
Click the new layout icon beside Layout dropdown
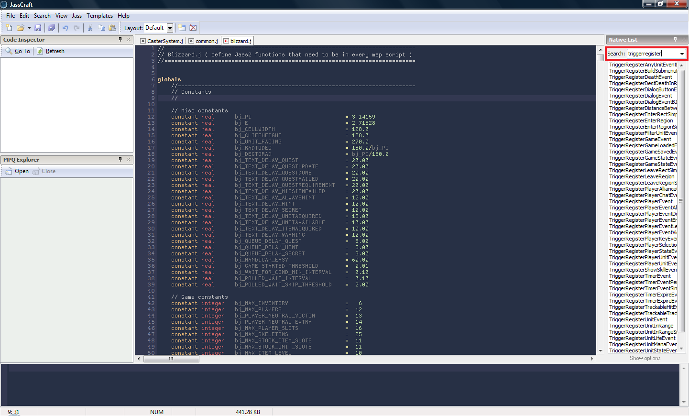click(182, 28)
